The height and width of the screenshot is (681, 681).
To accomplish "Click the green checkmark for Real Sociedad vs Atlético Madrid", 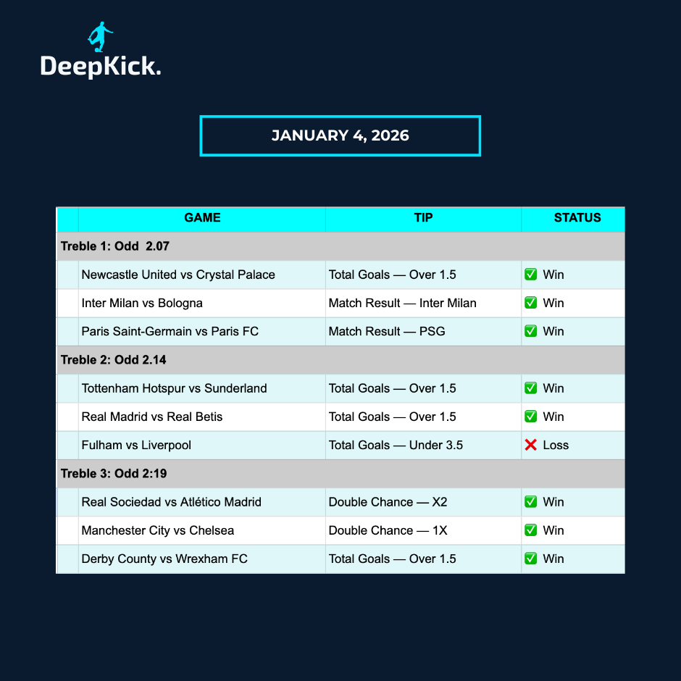I will 531,502.
